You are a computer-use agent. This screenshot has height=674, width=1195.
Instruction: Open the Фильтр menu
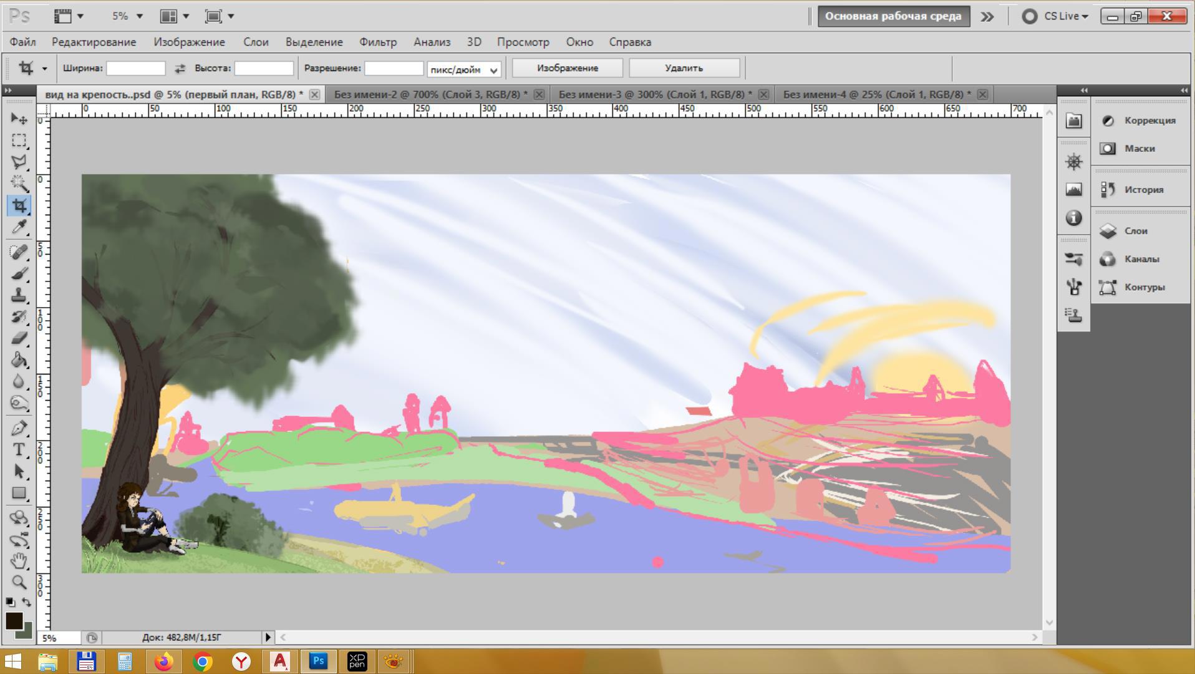coord(377,42)
